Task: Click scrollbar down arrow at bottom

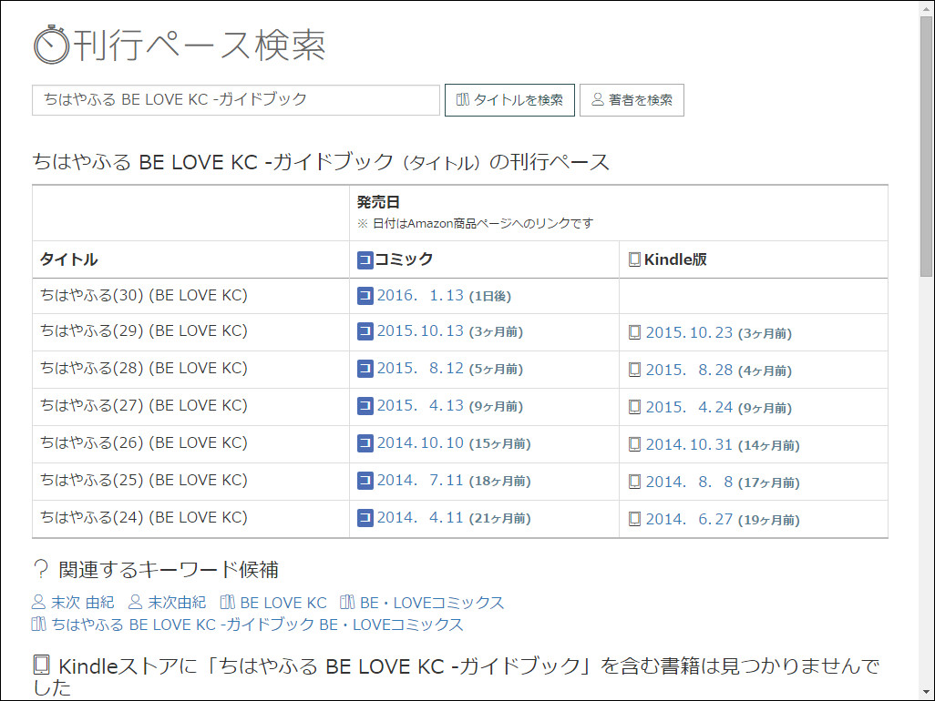Action: (926, 692)
